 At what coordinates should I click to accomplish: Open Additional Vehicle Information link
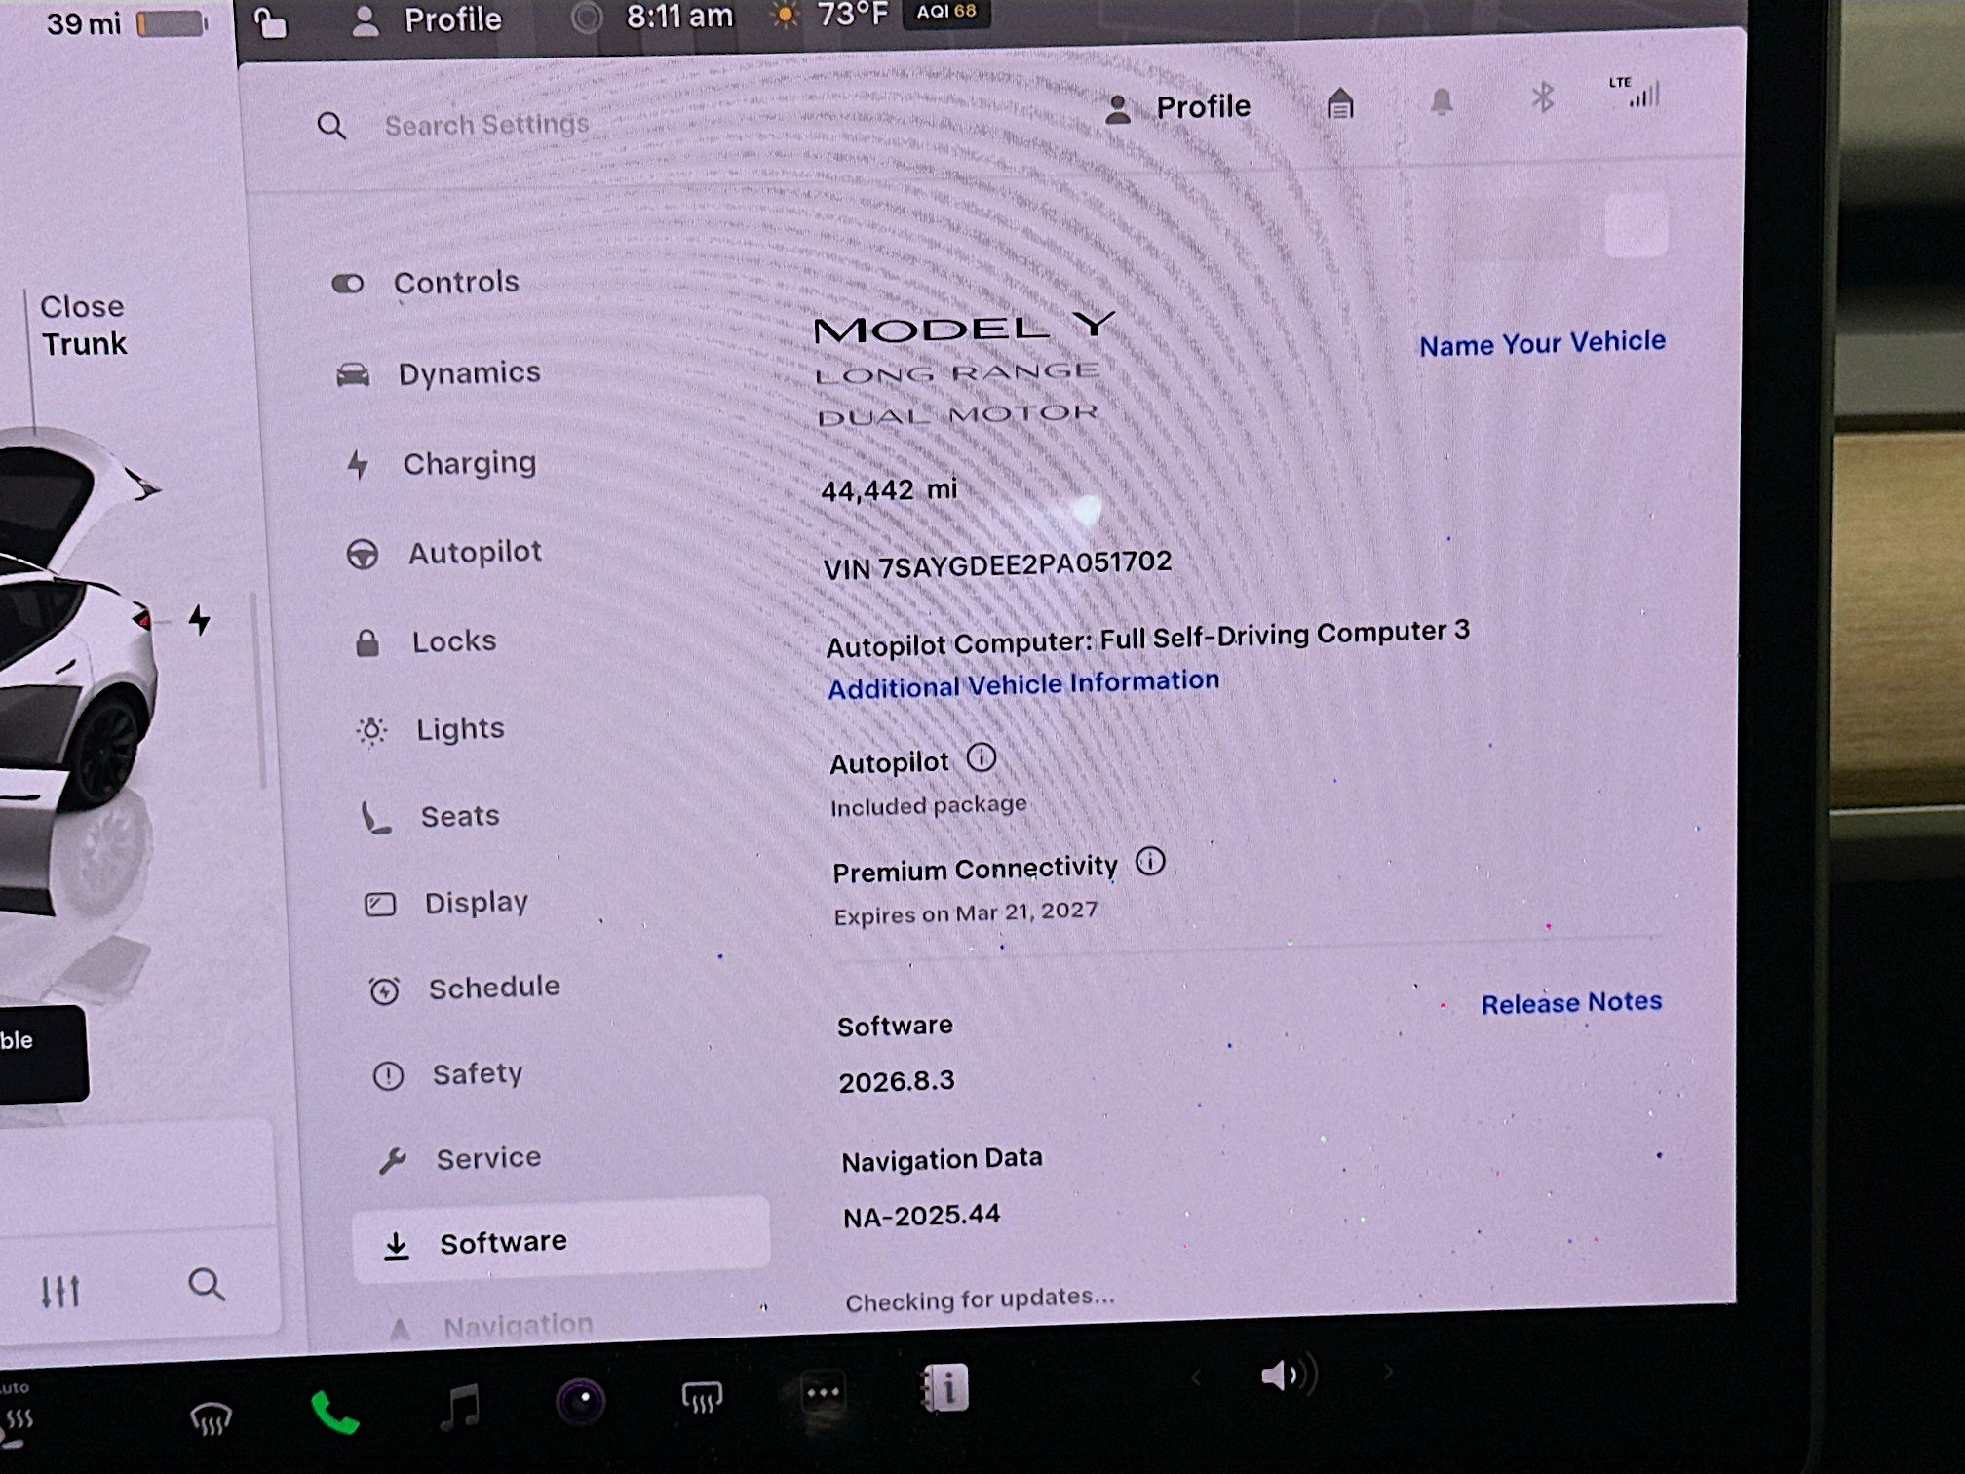point(1023,683)
